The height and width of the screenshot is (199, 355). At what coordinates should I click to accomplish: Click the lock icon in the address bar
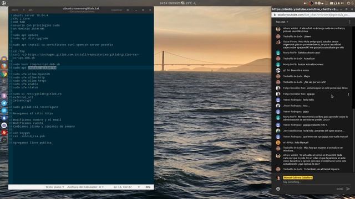[x=275, y=15]
